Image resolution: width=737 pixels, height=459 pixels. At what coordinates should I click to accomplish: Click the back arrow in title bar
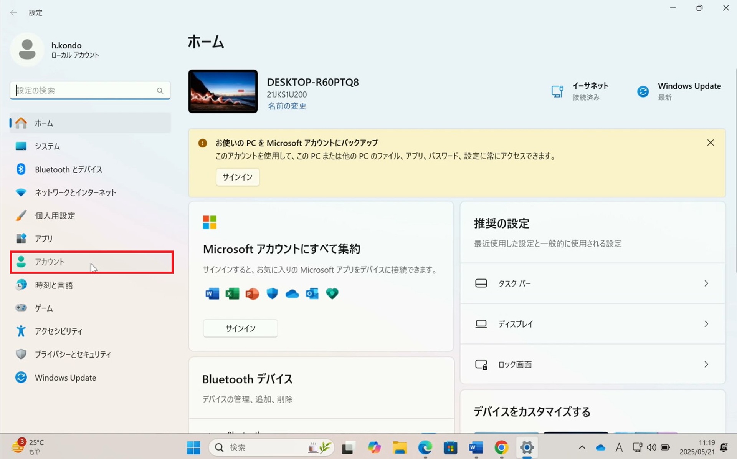[x=13, y=13]
